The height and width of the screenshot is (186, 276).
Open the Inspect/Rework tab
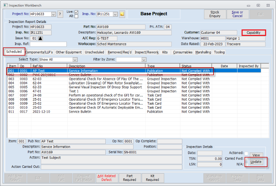[147, 52]
